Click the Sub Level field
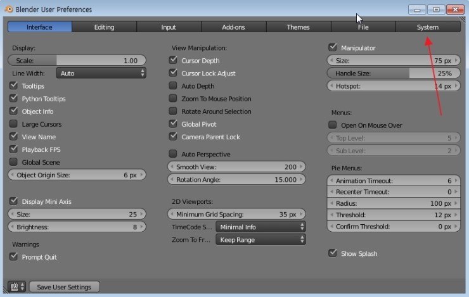 point(394,151)
